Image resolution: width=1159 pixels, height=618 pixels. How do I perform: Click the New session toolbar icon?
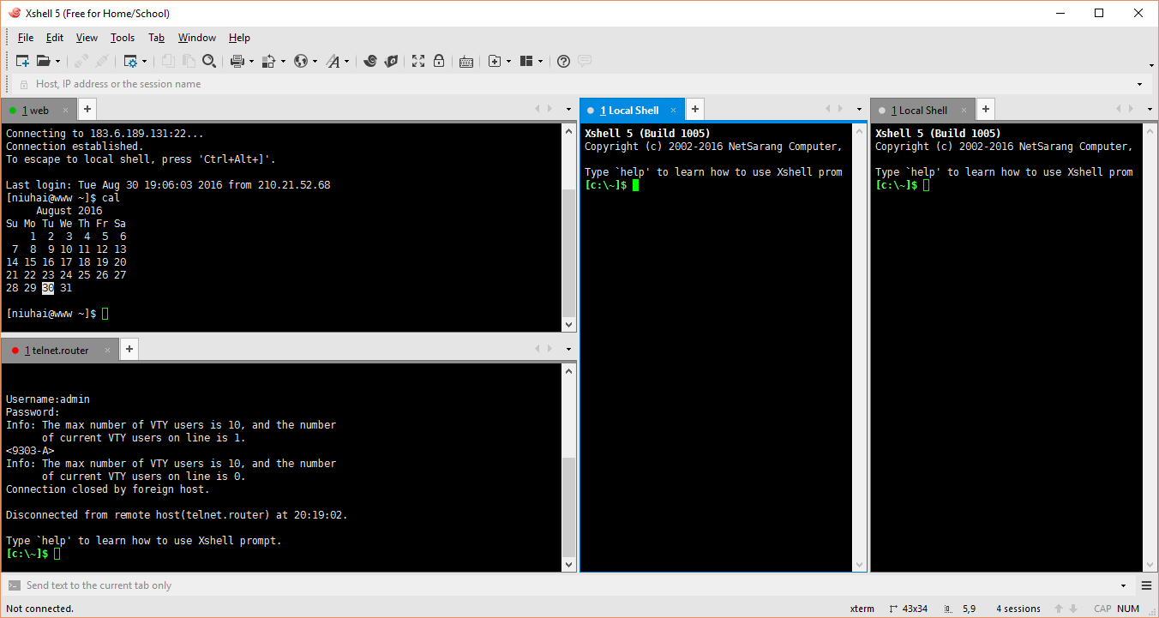tap(23, 61)
